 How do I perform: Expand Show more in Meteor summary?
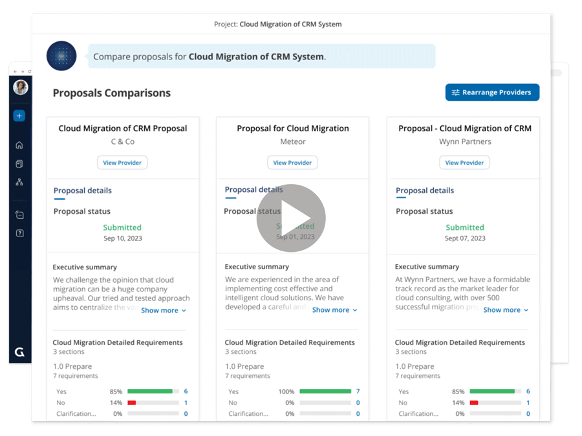coord(334,310)
